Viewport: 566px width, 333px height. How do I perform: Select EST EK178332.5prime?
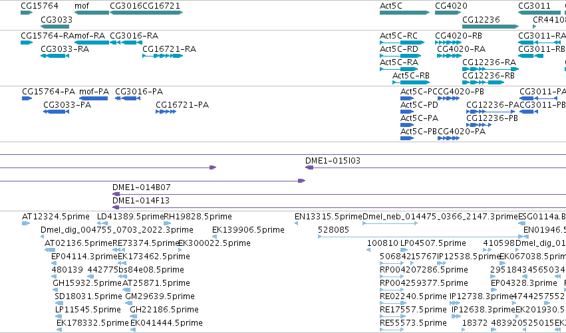[x=92, y=324]
